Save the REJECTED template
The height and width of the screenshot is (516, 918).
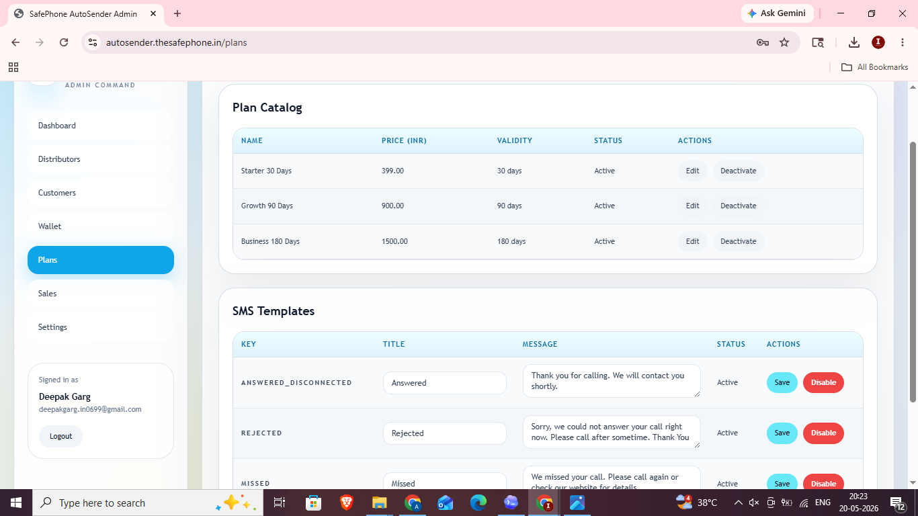782,433
